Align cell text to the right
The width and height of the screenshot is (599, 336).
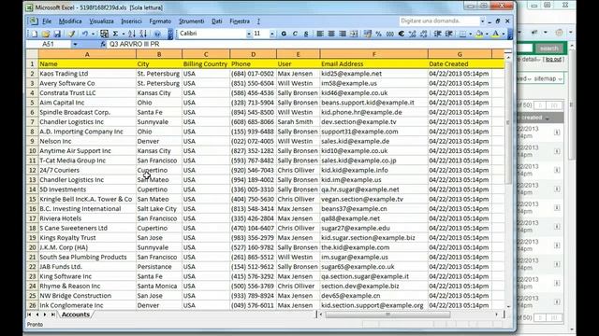343,34
